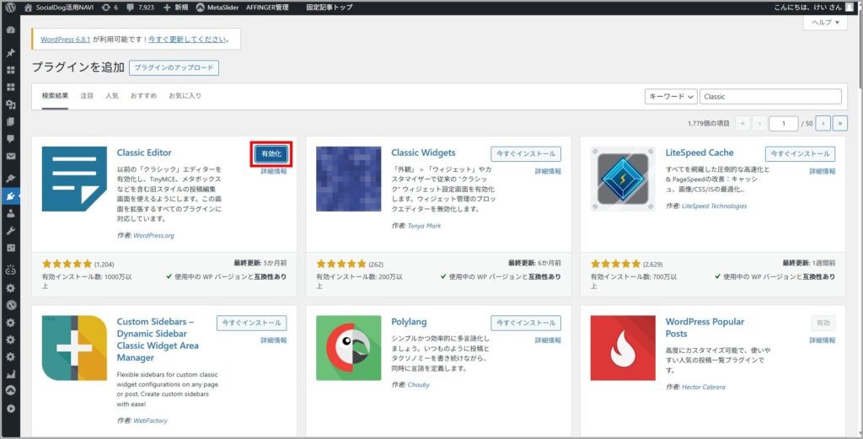
Task: Activate Classic Editor with 有効化 button
Action: pos(271,153)
